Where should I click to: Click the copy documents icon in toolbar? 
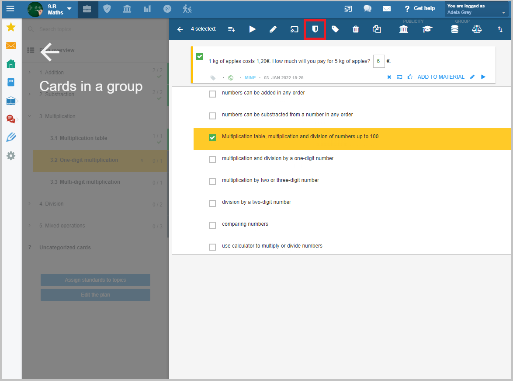pyautogui.click(x=377, y=29)
